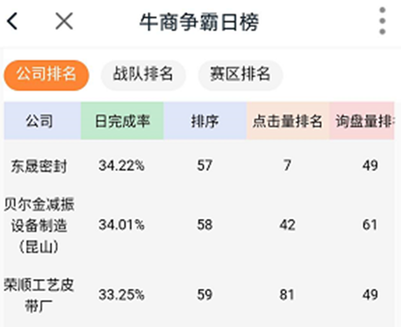
Task: Open the three-dot overflow menu
Action: [383, 20]
